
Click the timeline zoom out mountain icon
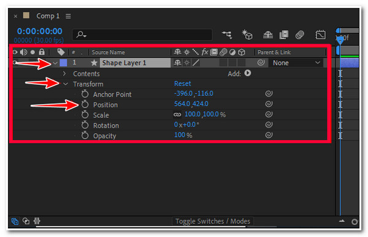tap(342, 221)
